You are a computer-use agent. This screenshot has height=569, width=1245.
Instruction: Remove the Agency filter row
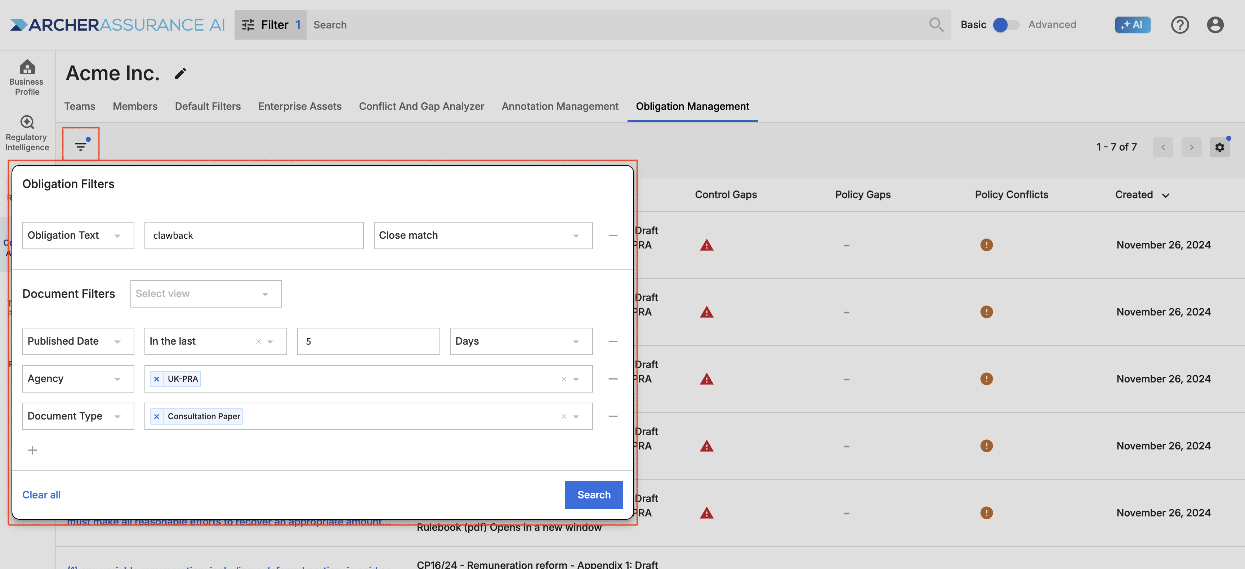tap(613, 379)
